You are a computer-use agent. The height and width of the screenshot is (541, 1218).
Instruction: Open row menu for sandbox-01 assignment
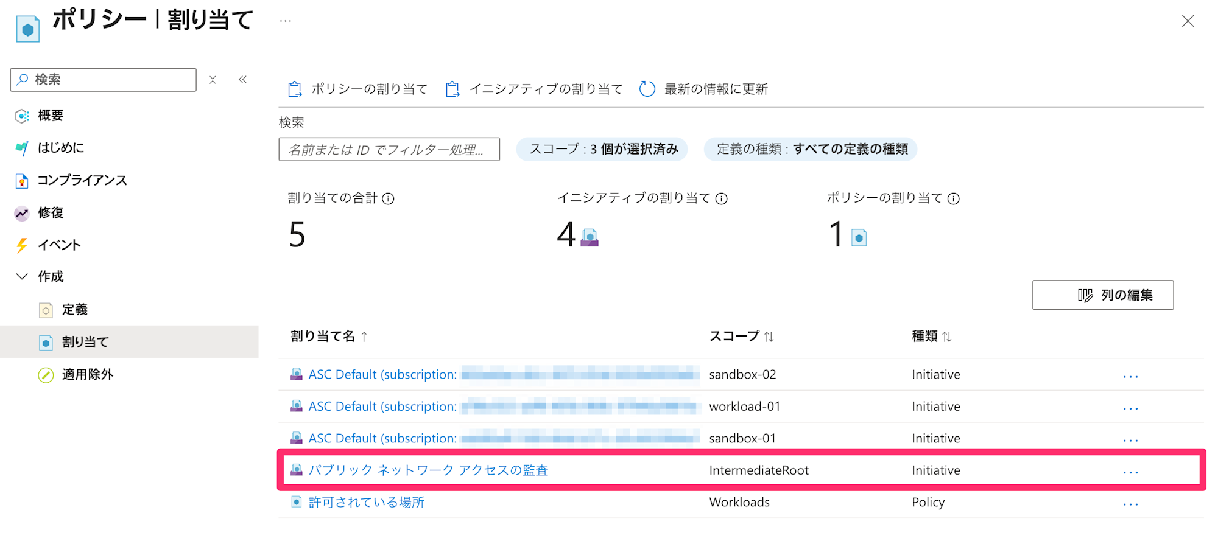point(1130,441)
